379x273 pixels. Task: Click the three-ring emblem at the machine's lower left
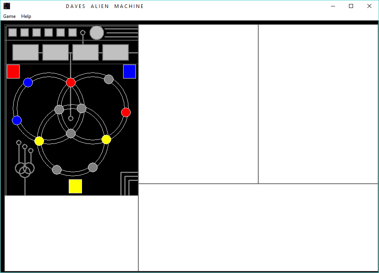pyautogui.click(x=25, y=169)
